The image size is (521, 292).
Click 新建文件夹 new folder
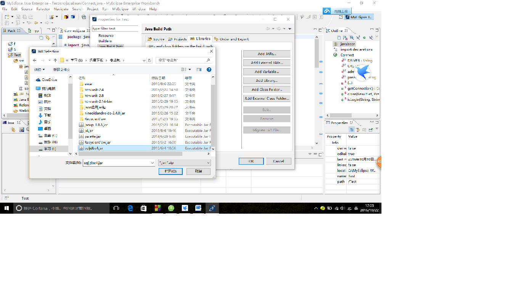click(61, 70)
